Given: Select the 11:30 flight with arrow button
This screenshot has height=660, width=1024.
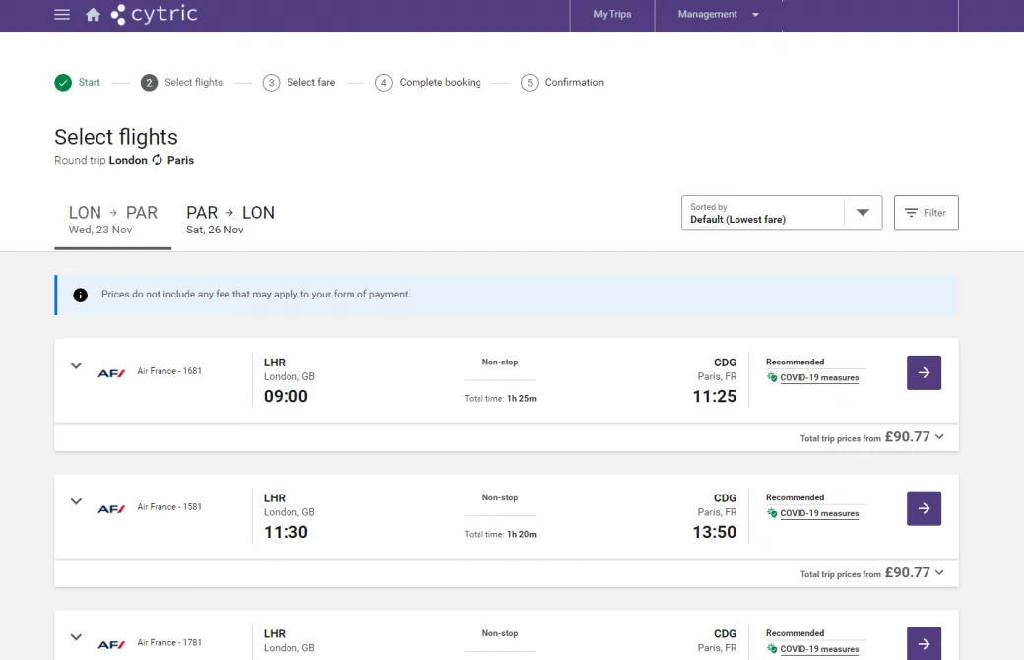Looking at the screenshot, I should (924, 508).
